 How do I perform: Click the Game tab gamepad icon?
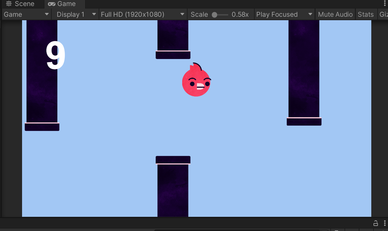pos(51,4)
